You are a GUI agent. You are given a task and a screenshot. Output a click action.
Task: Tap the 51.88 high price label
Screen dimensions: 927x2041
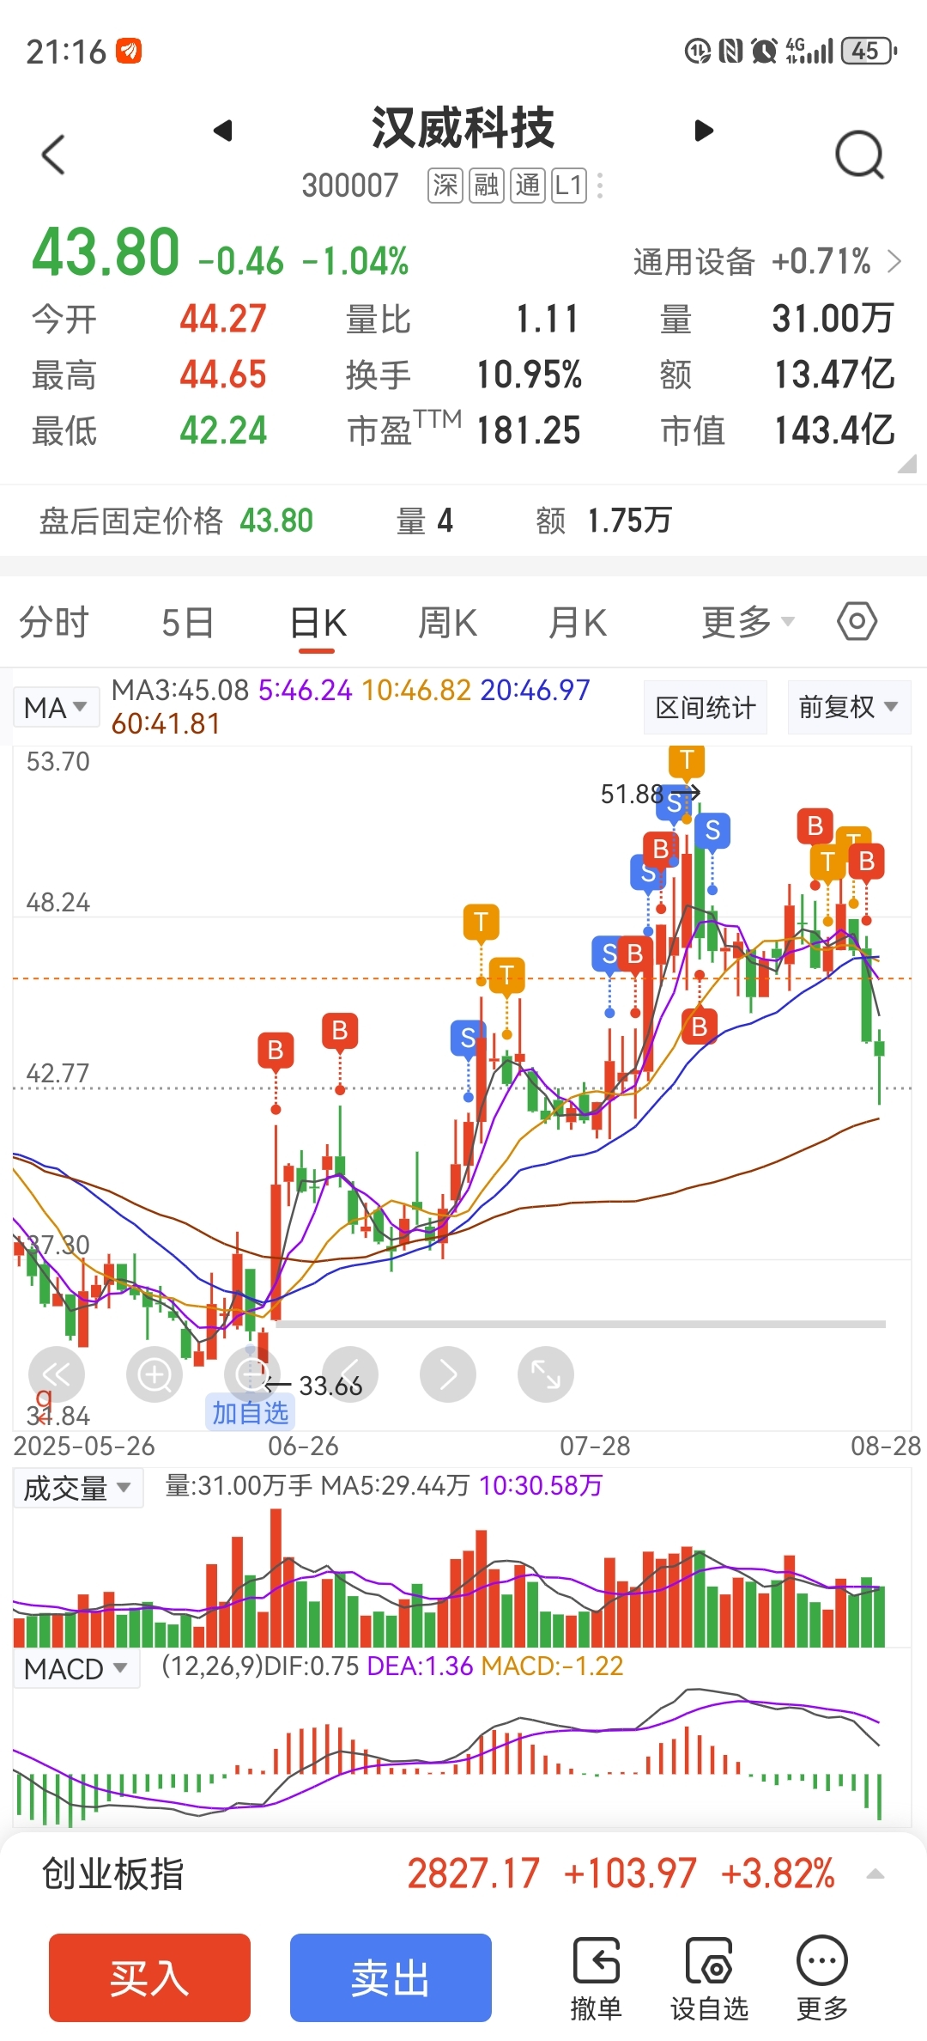[632, 794]
